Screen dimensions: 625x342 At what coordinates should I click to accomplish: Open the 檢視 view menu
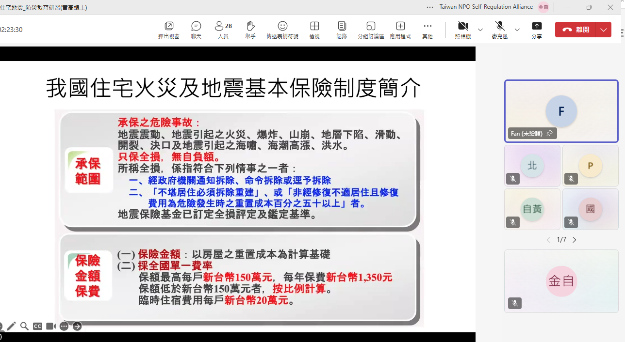click(x=314, y=29)
